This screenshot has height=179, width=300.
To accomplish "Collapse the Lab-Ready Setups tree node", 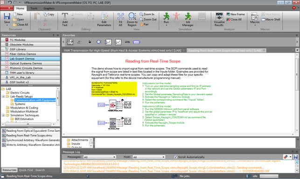I will (3, 96).
